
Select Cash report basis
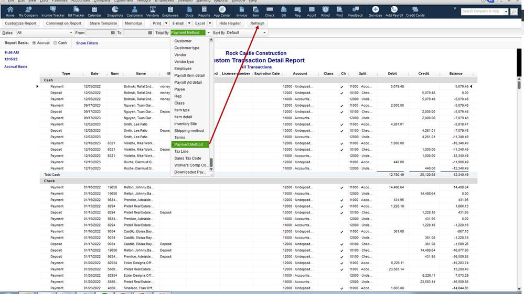[x=55, y=43]
